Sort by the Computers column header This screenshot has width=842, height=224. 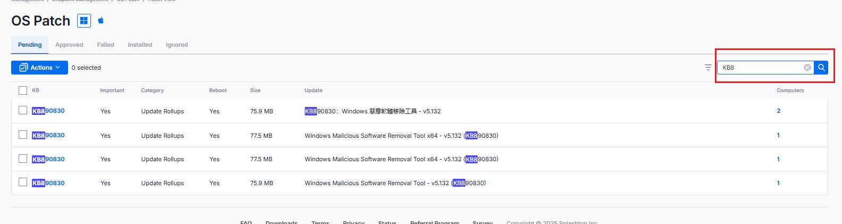pos(790,90)
